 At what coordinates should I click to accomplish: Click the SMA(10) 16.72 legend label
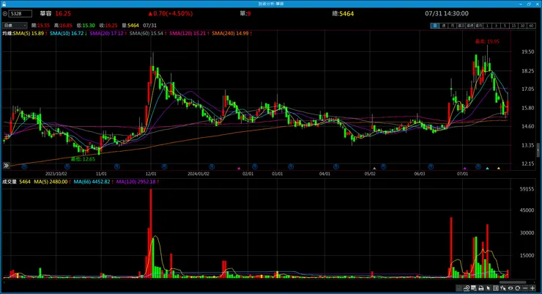click(68, 34)
